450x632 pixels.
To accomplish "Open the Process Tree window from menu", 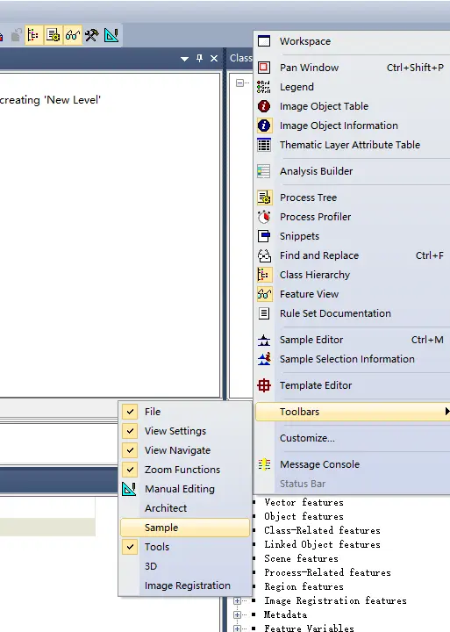I will (x=308, y=197).
